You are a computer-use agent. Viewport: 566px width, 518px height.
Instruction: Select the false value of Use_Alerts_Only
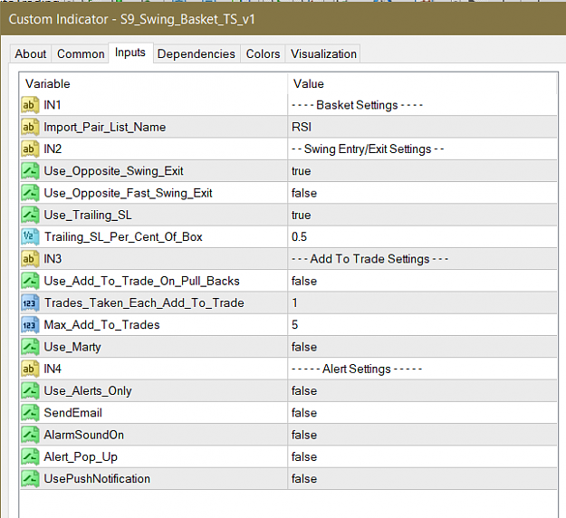pyautogui.click(x=422, y=391)
